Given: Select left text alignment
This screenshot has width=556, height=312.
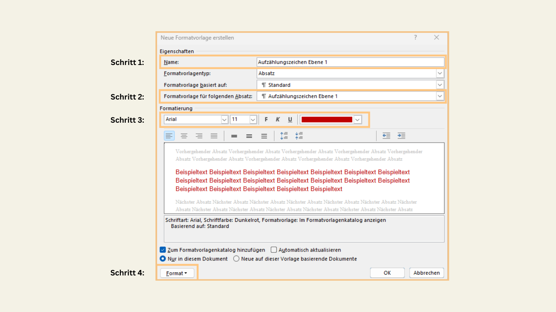Looking at the screenshot, I should click(169, 136).
